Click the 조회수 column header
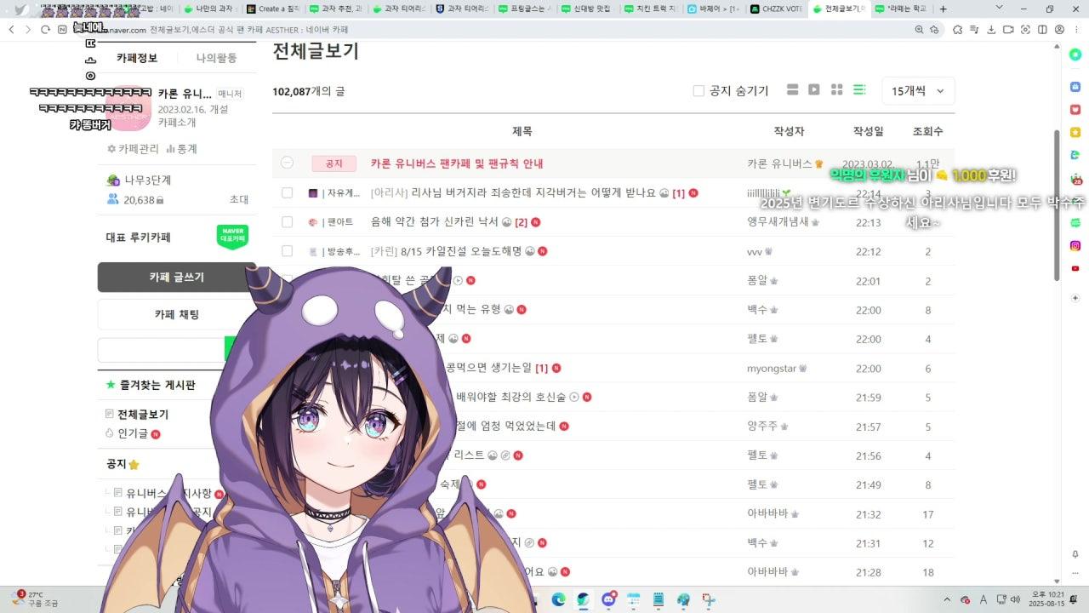 pyautogui.click(x=927, y=131)
